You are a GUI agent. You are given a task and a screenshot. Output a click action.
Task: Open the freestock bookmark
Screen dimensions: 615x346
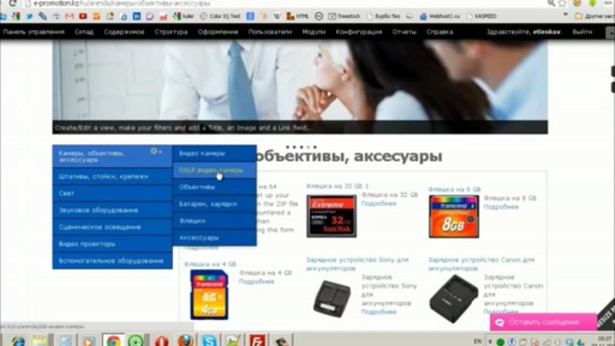pos(344,16)
